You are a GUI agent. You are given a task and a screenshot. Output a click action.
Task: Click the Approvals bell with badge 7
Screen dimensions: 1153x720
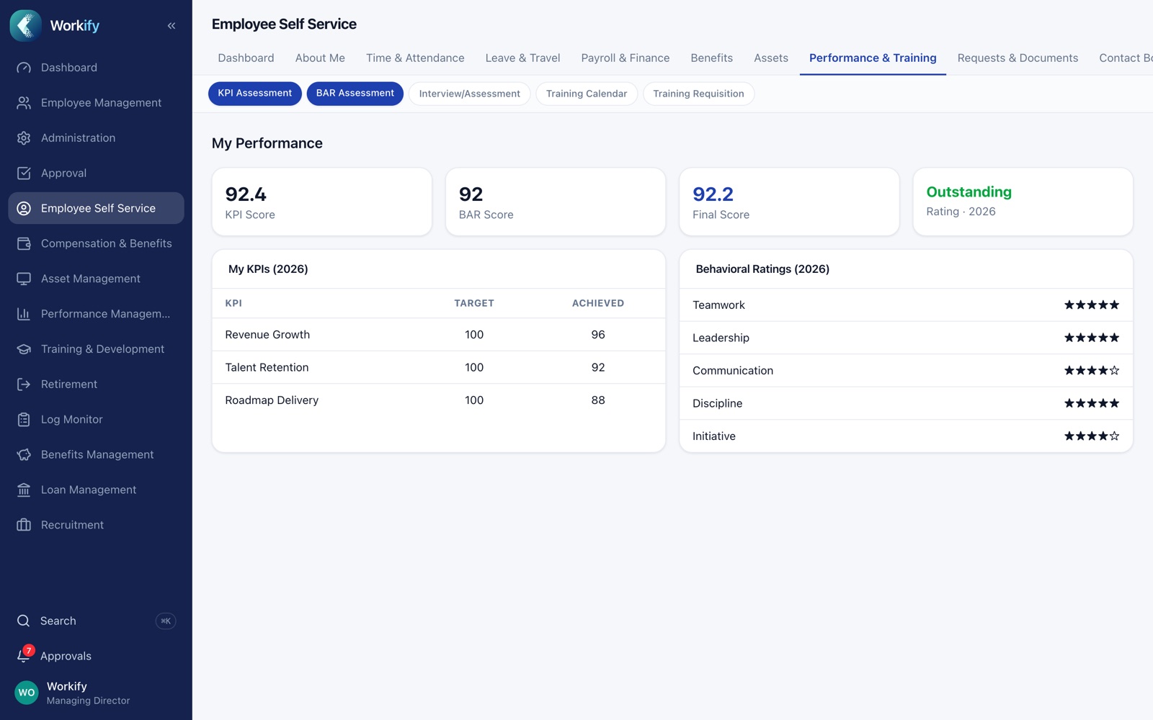[25, 654]
